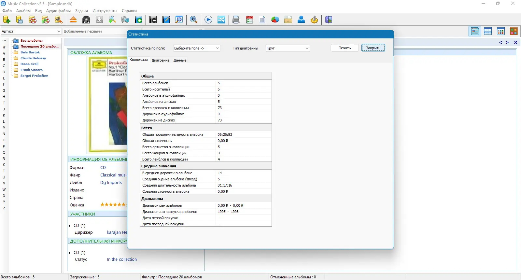Go to next album with > arrow
The image size is (521, 280).
[x=507, y=43]
